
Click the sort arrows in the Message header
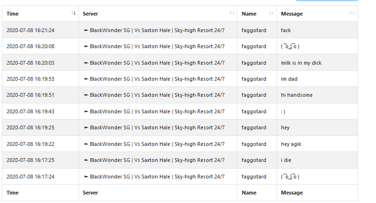[352, 13]
